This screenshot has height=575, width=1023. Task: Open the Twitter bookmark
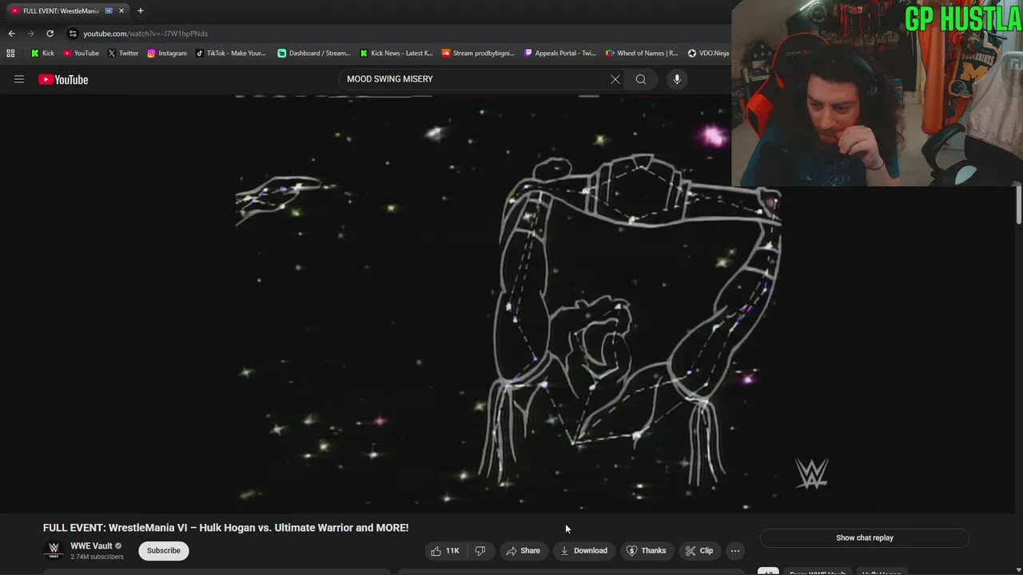[x=122, y=54]
